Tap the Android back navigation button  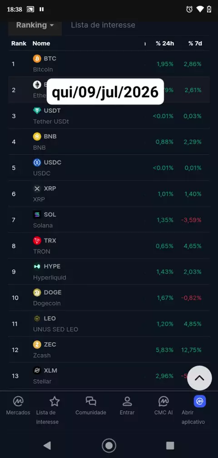pos(47,445)
